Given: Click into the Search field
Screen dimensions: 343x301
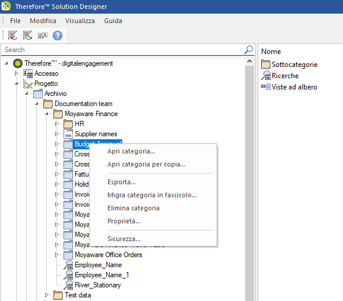Looking at the screenshot, I should click(x=122, y=50).
